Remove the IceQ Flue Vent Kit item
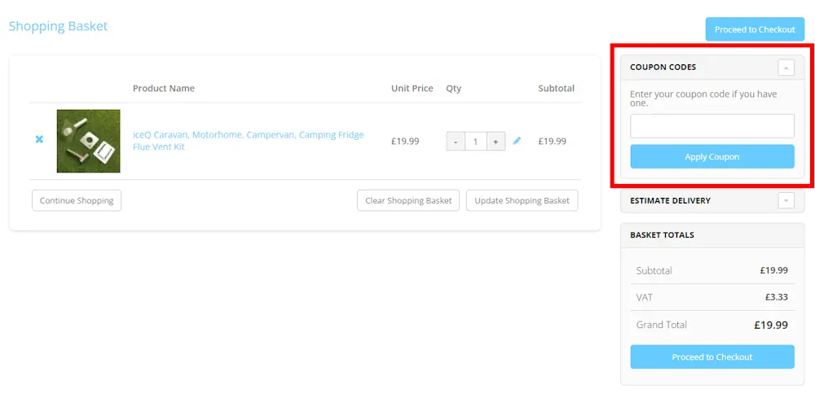Screen dimensions: 815x407 click(39, 140)
